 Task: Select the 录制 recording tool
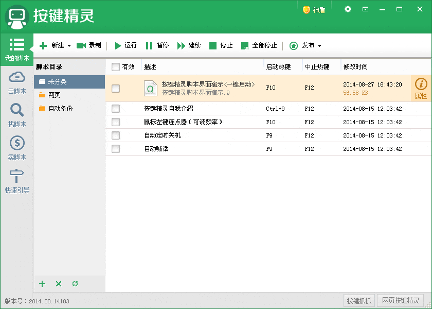tap(88, 45)
